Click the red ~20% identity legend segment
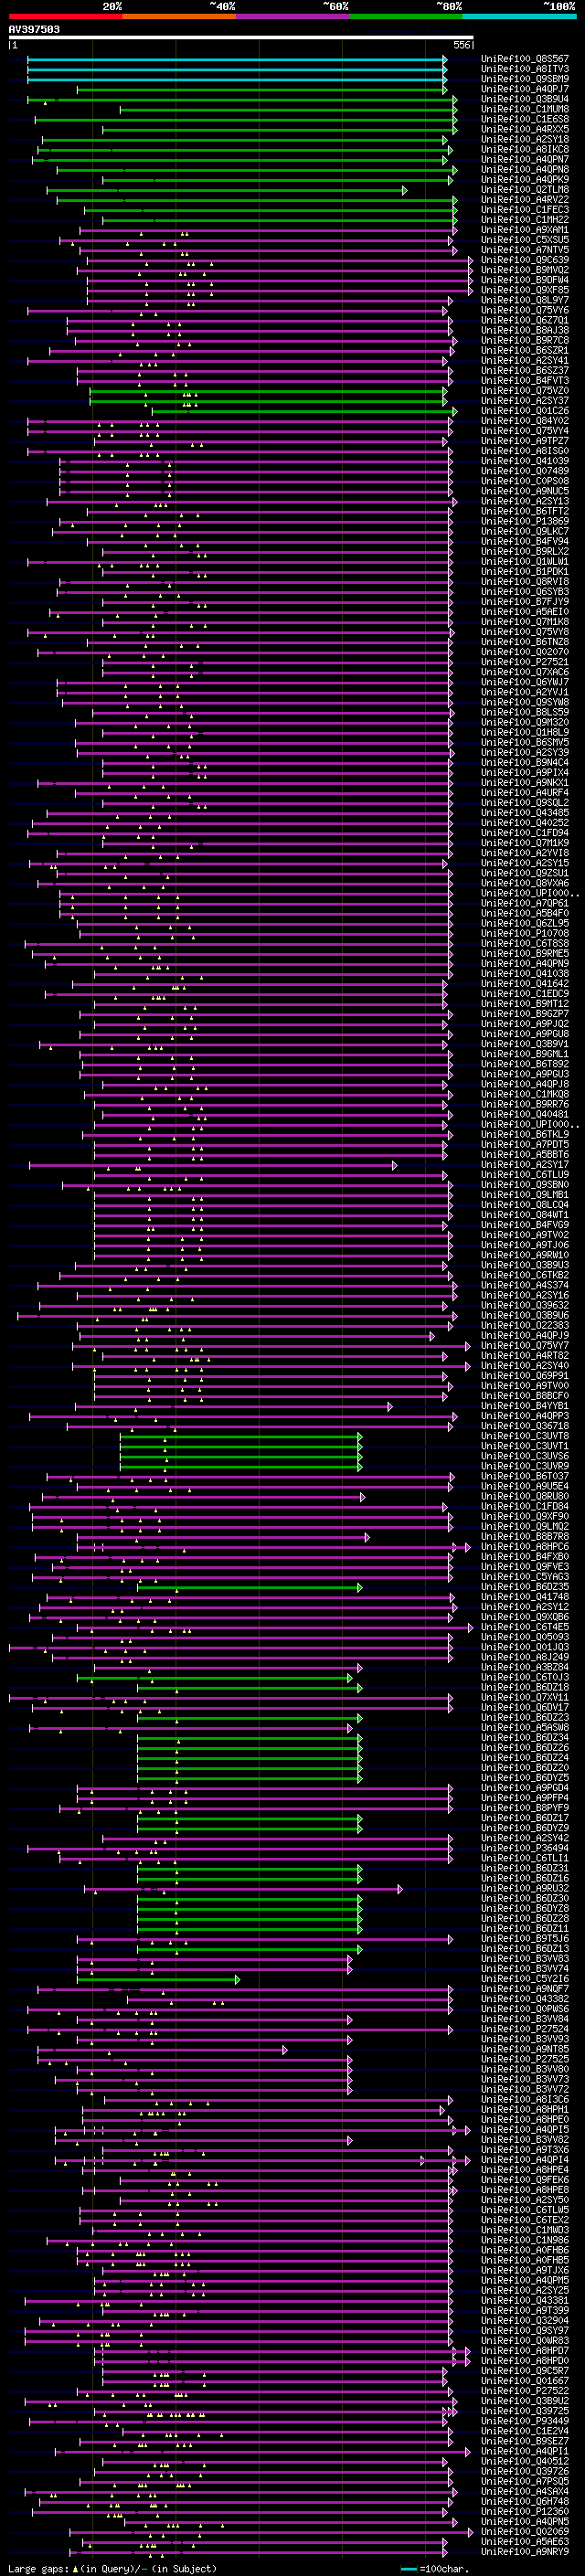Viewport: 585px width, 2576px height. tap(65, 16)
